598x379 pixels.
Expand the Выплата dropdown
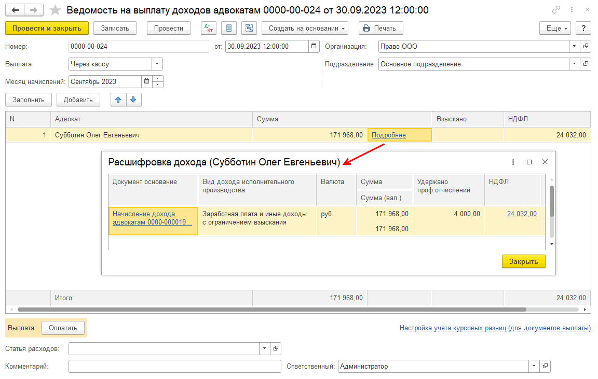tap(157, 64)
